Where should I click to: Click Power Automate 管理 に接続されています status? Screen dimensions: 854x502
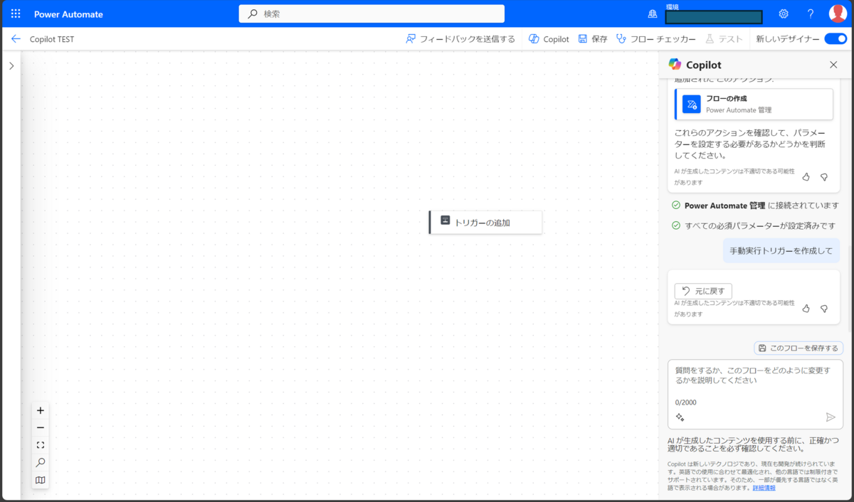755,205
